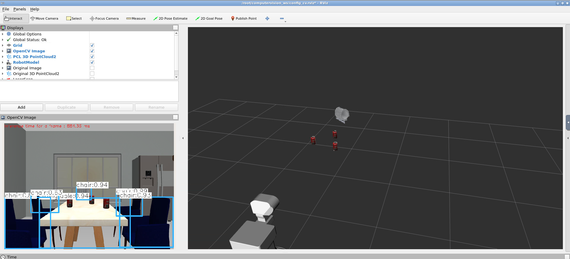Viewport: 570px width, 259px height.
Task: Click the OpenCV Image display icon
Action: tap(9, 51)
